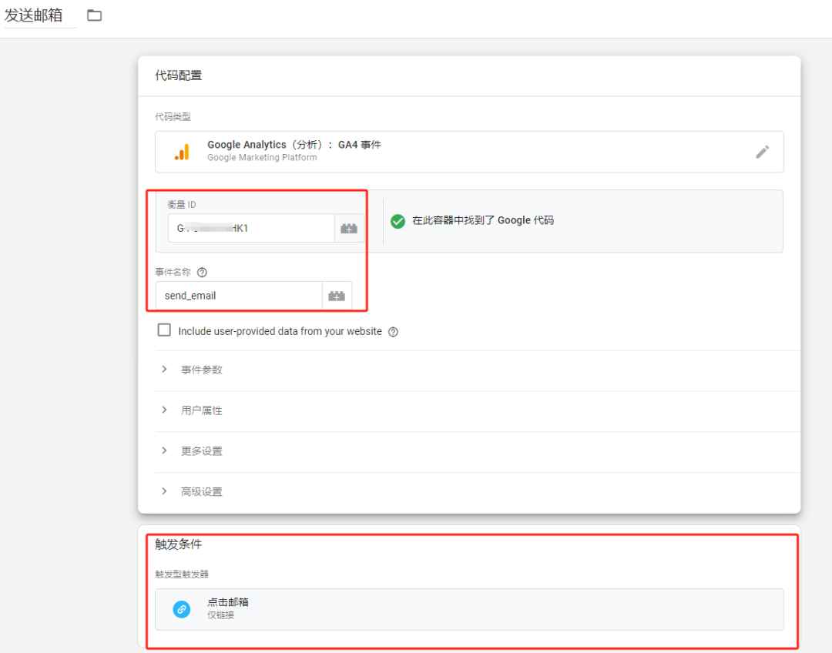Click the Google Marketing Platform subtitle
This screenshot has width=832, height=653.
(262, 158)
